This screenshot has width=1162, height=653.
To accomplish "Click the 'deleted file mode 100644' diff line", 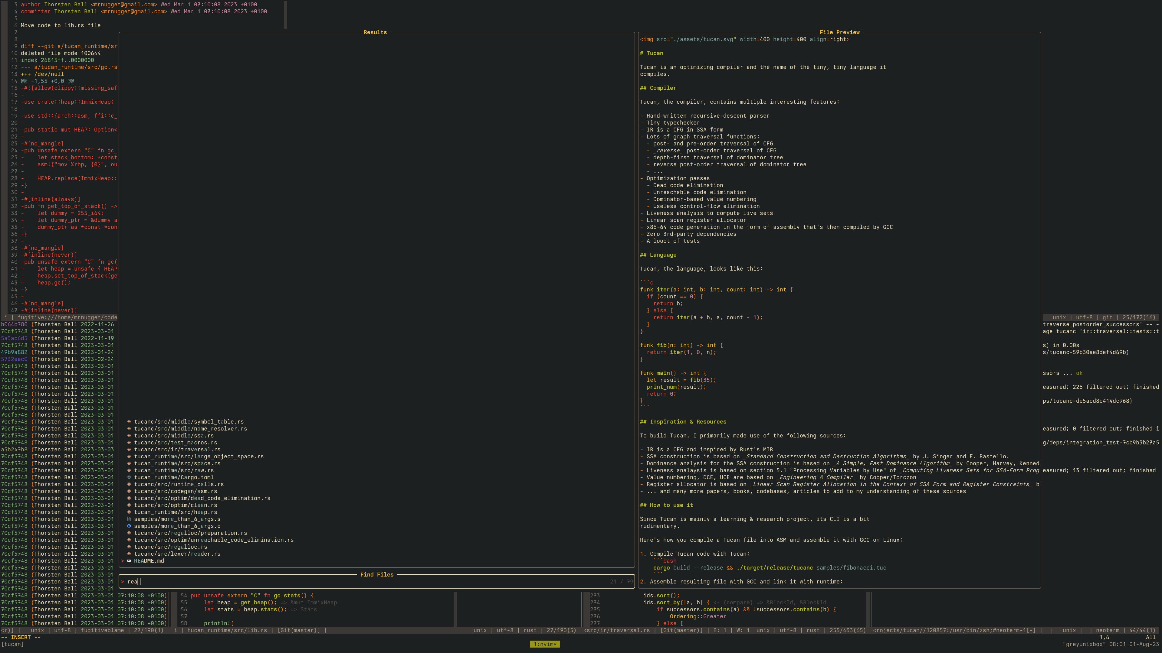I will (x=61, y=53).
